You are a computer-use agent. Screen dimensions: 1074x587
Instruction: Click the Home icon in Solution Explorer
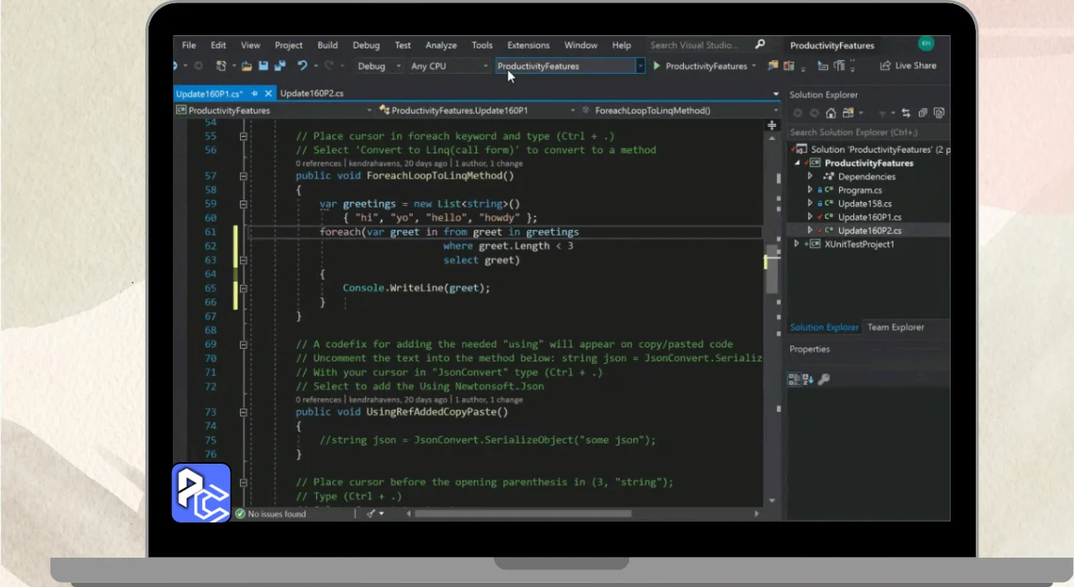tap(831, 113)
